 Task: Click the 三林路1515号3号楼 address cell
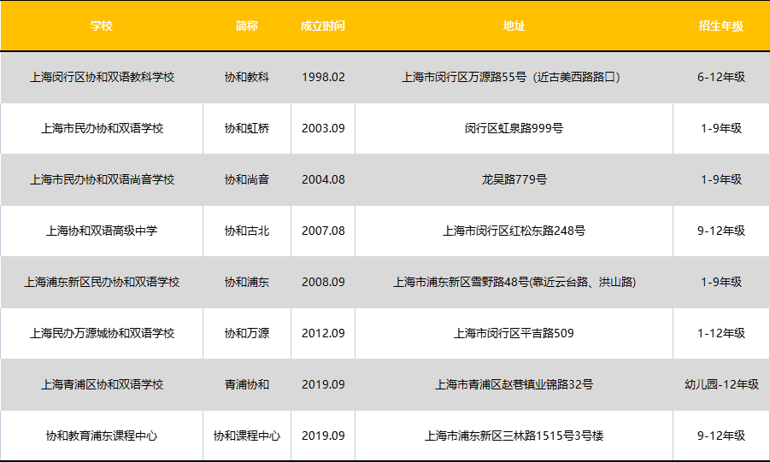click(514, 436)
